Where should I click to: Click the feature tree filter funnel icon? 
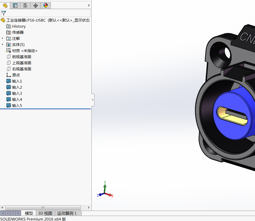pyautogui.click(x=4, y=13)
